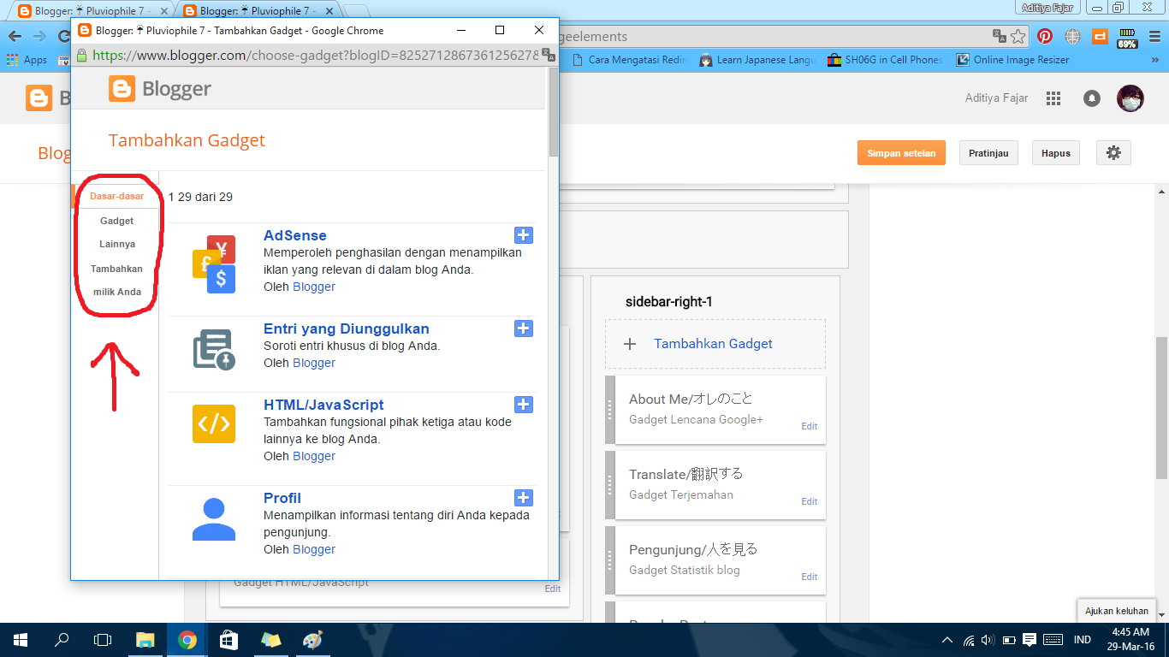Open Windows Store taskbar icon
The width and height of the screenshot is (1169, 657).
click(x=229, y=639)
